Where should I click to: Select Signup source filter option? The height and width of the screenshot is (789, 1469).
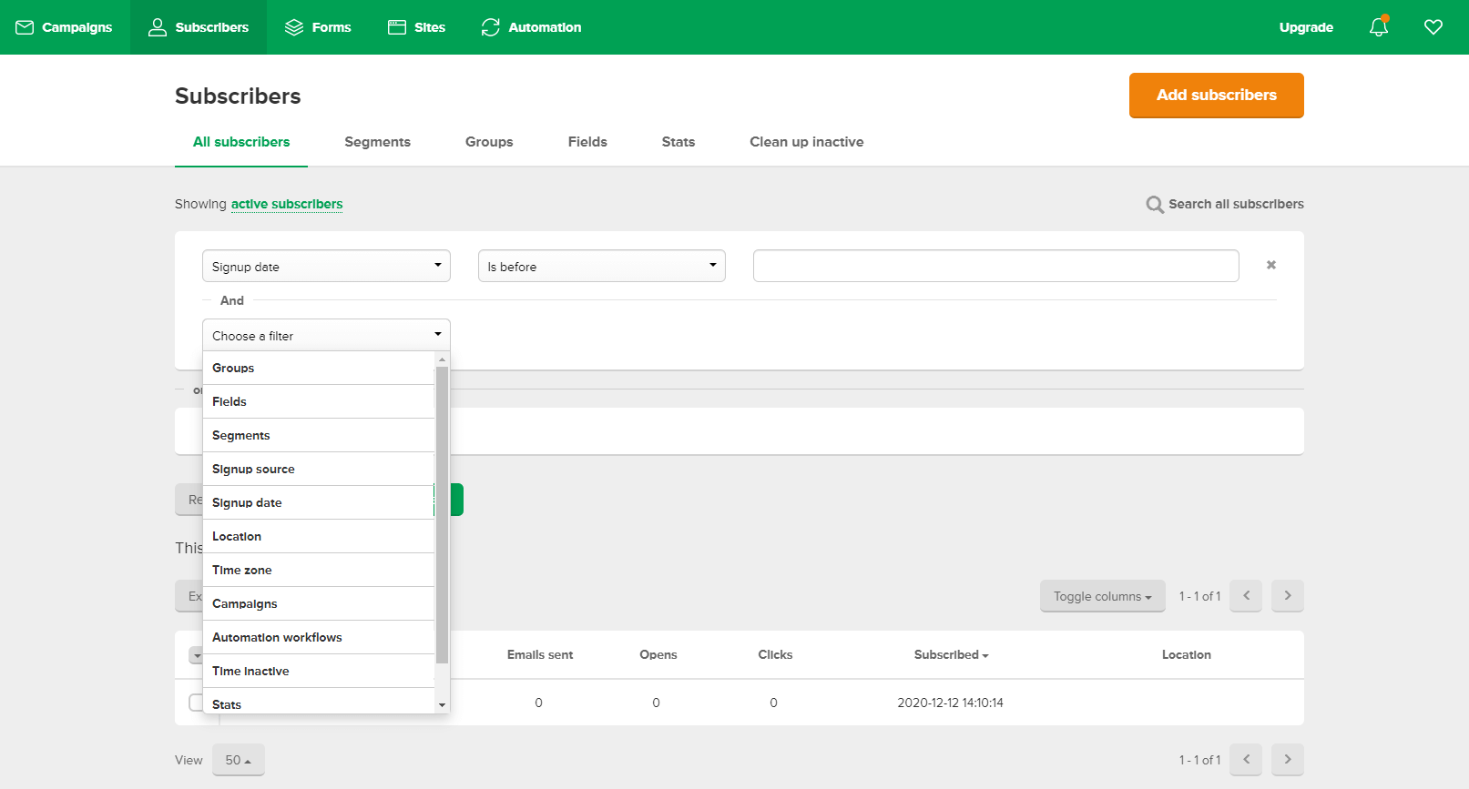pyautogui.click(x=319, y=469)
